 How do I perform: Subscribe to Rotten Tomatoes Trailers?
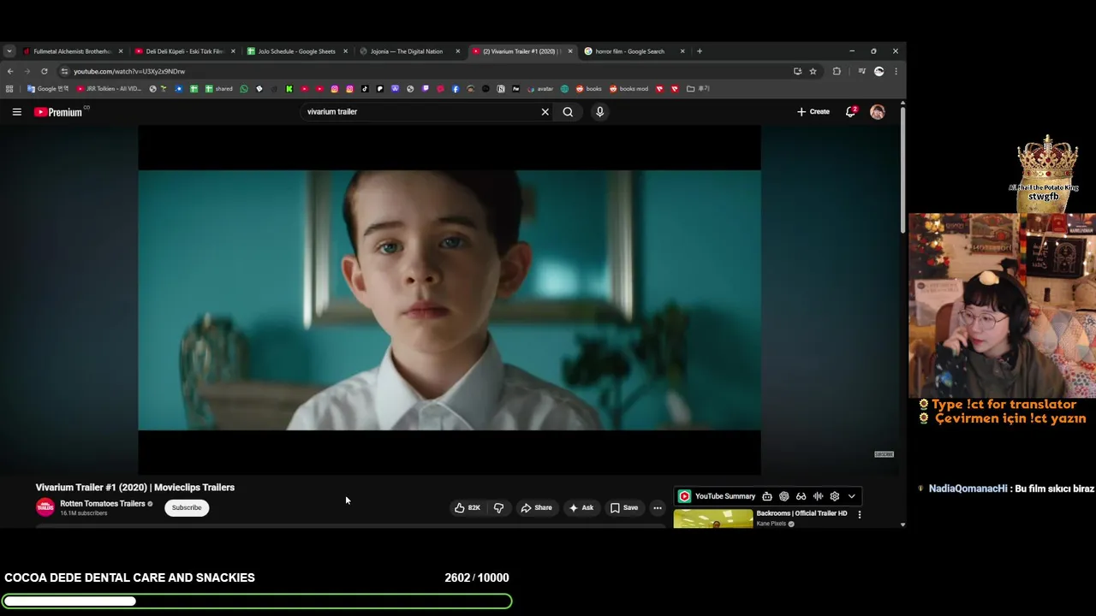click(187, 507)
